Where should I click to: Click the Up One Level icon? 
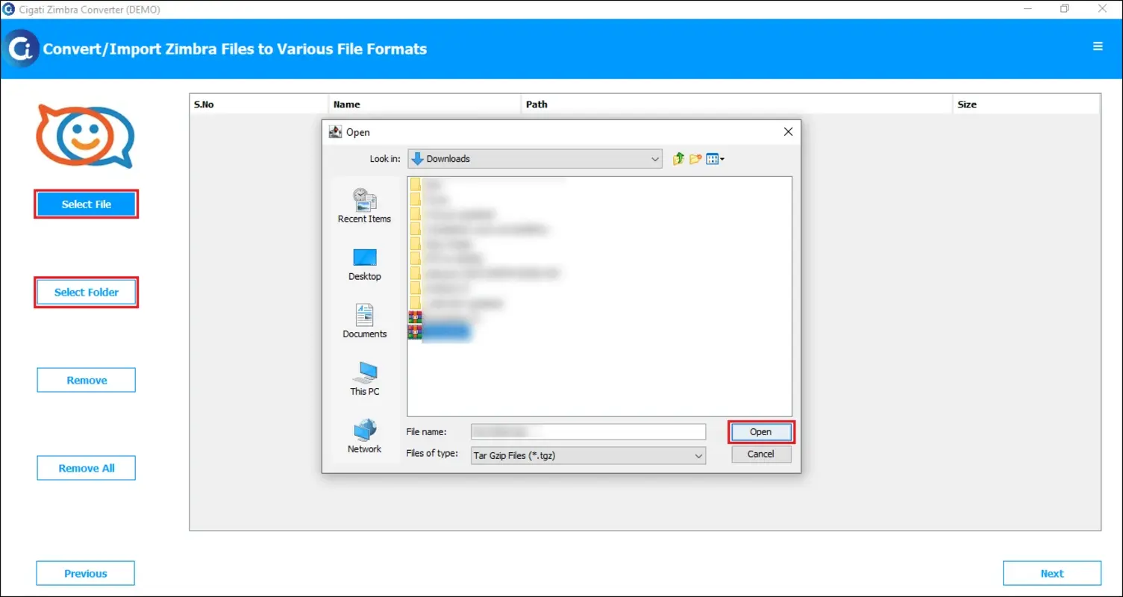[x=678, y=158]
